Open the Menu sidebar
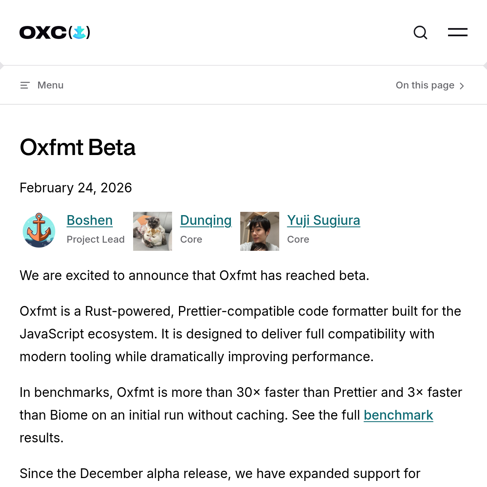Image resolution: width=487 pixels, height=487 pixels. [42, 85]
